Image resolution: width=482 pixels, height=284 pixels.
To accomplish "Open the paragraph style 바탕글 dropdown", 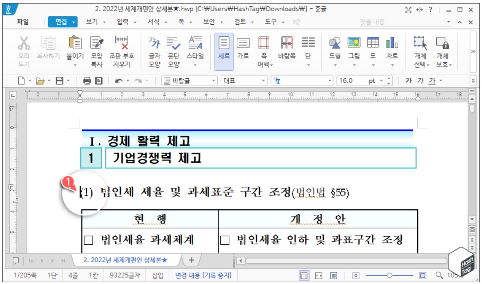I will [213, 81].
